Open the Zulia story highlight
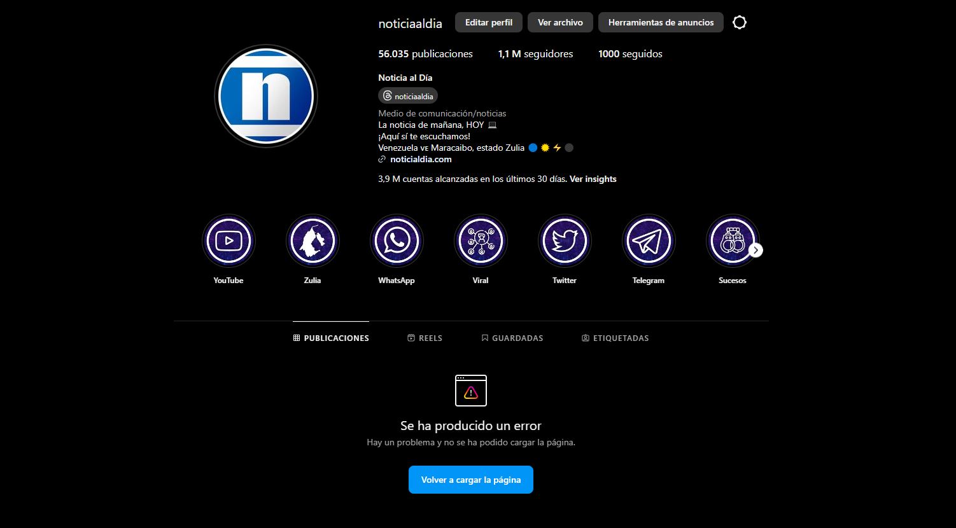Viewport: 956px width, 528px height. point(313,240)
